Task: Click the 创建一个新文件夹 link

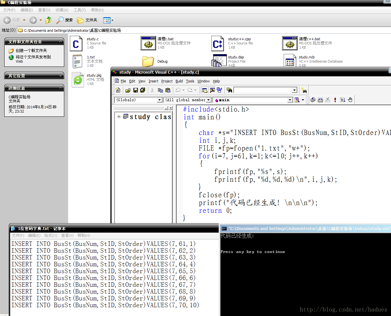Action: coord(31,51)
